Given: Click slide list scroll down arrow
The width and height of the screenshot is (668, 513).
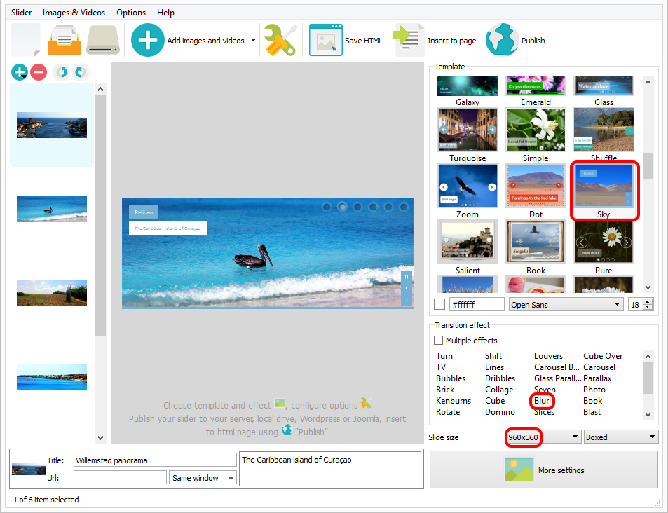Looking at the screenshot, I should [x=100, y=437].
